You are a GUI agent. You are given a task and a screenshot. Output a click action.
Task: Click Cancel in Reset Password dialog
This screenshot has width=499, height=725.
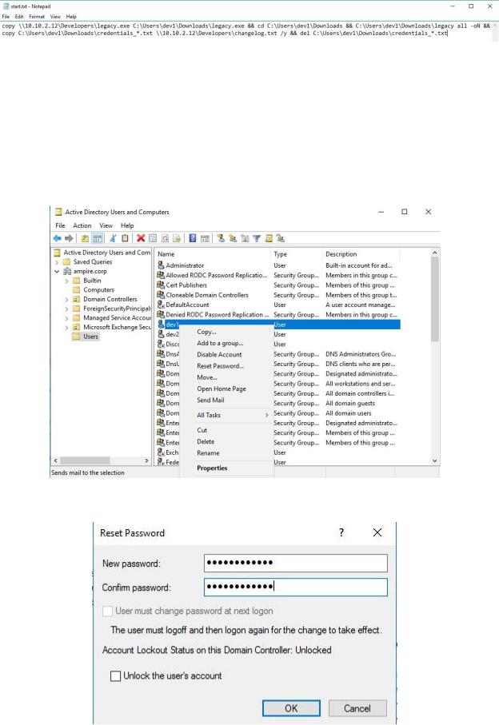[x=357, y=708]
